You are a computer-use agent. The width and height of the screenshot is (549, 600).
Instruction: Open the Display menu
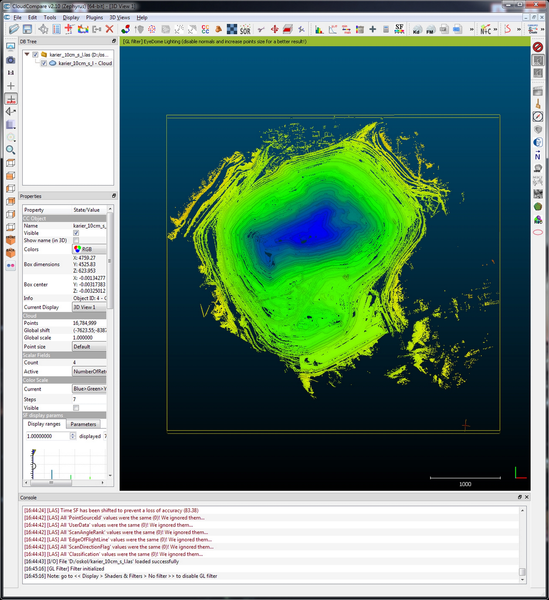[x=71, y=18]
